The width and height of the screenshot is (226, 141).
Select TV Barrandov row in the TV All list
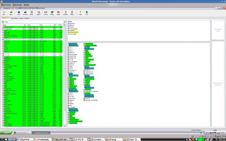coord(32,29)
